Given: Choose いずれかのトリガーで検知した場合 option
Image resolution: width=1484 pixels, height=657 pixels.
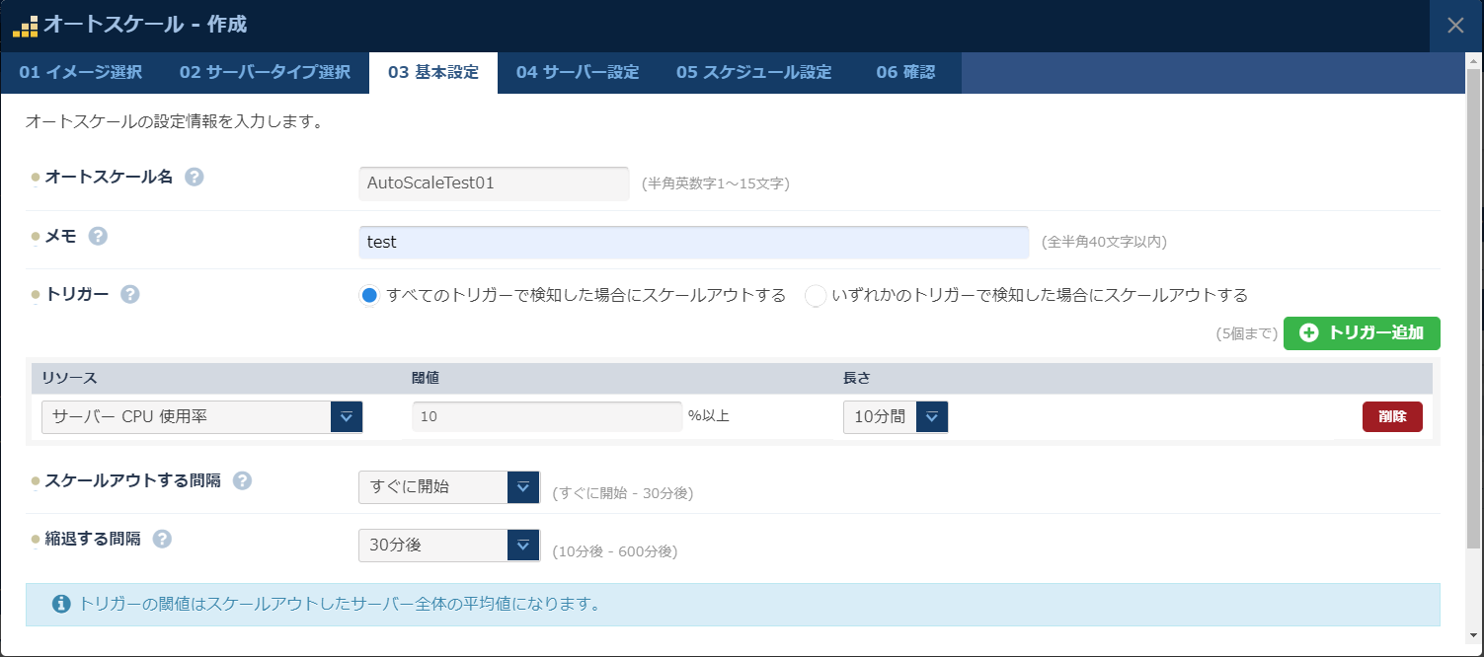Looking at the screenshot, I should click(x=815, y=293).
